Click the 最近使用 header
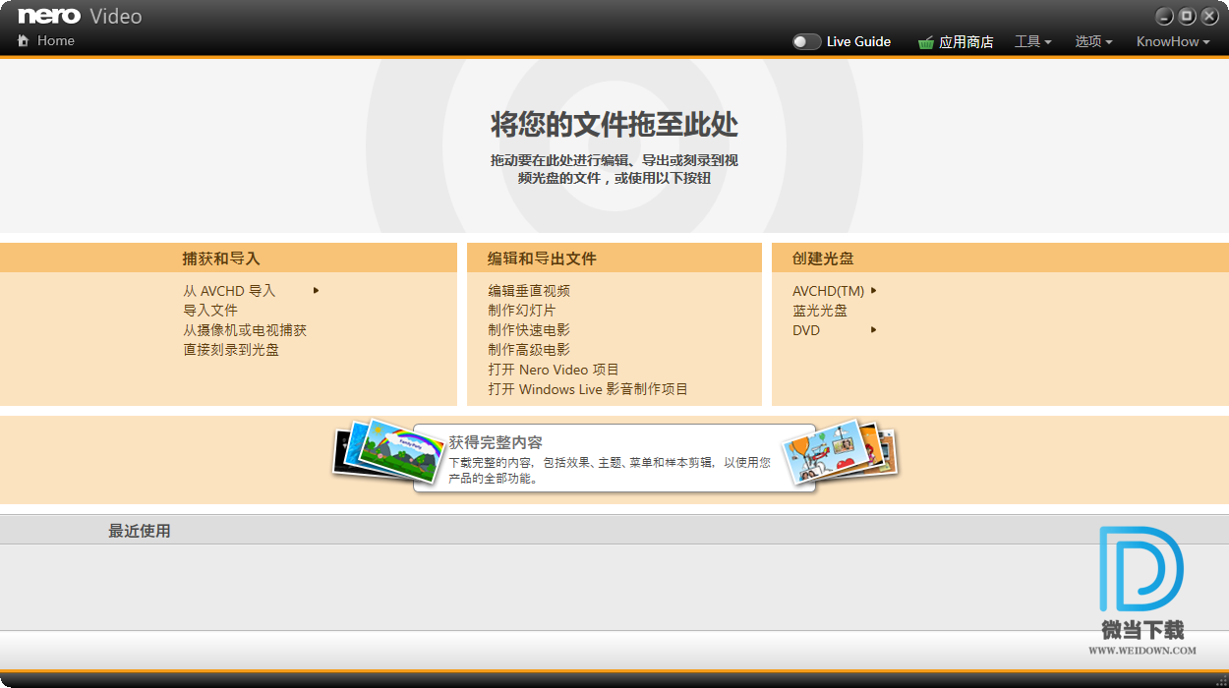 (x=140, y=531)
